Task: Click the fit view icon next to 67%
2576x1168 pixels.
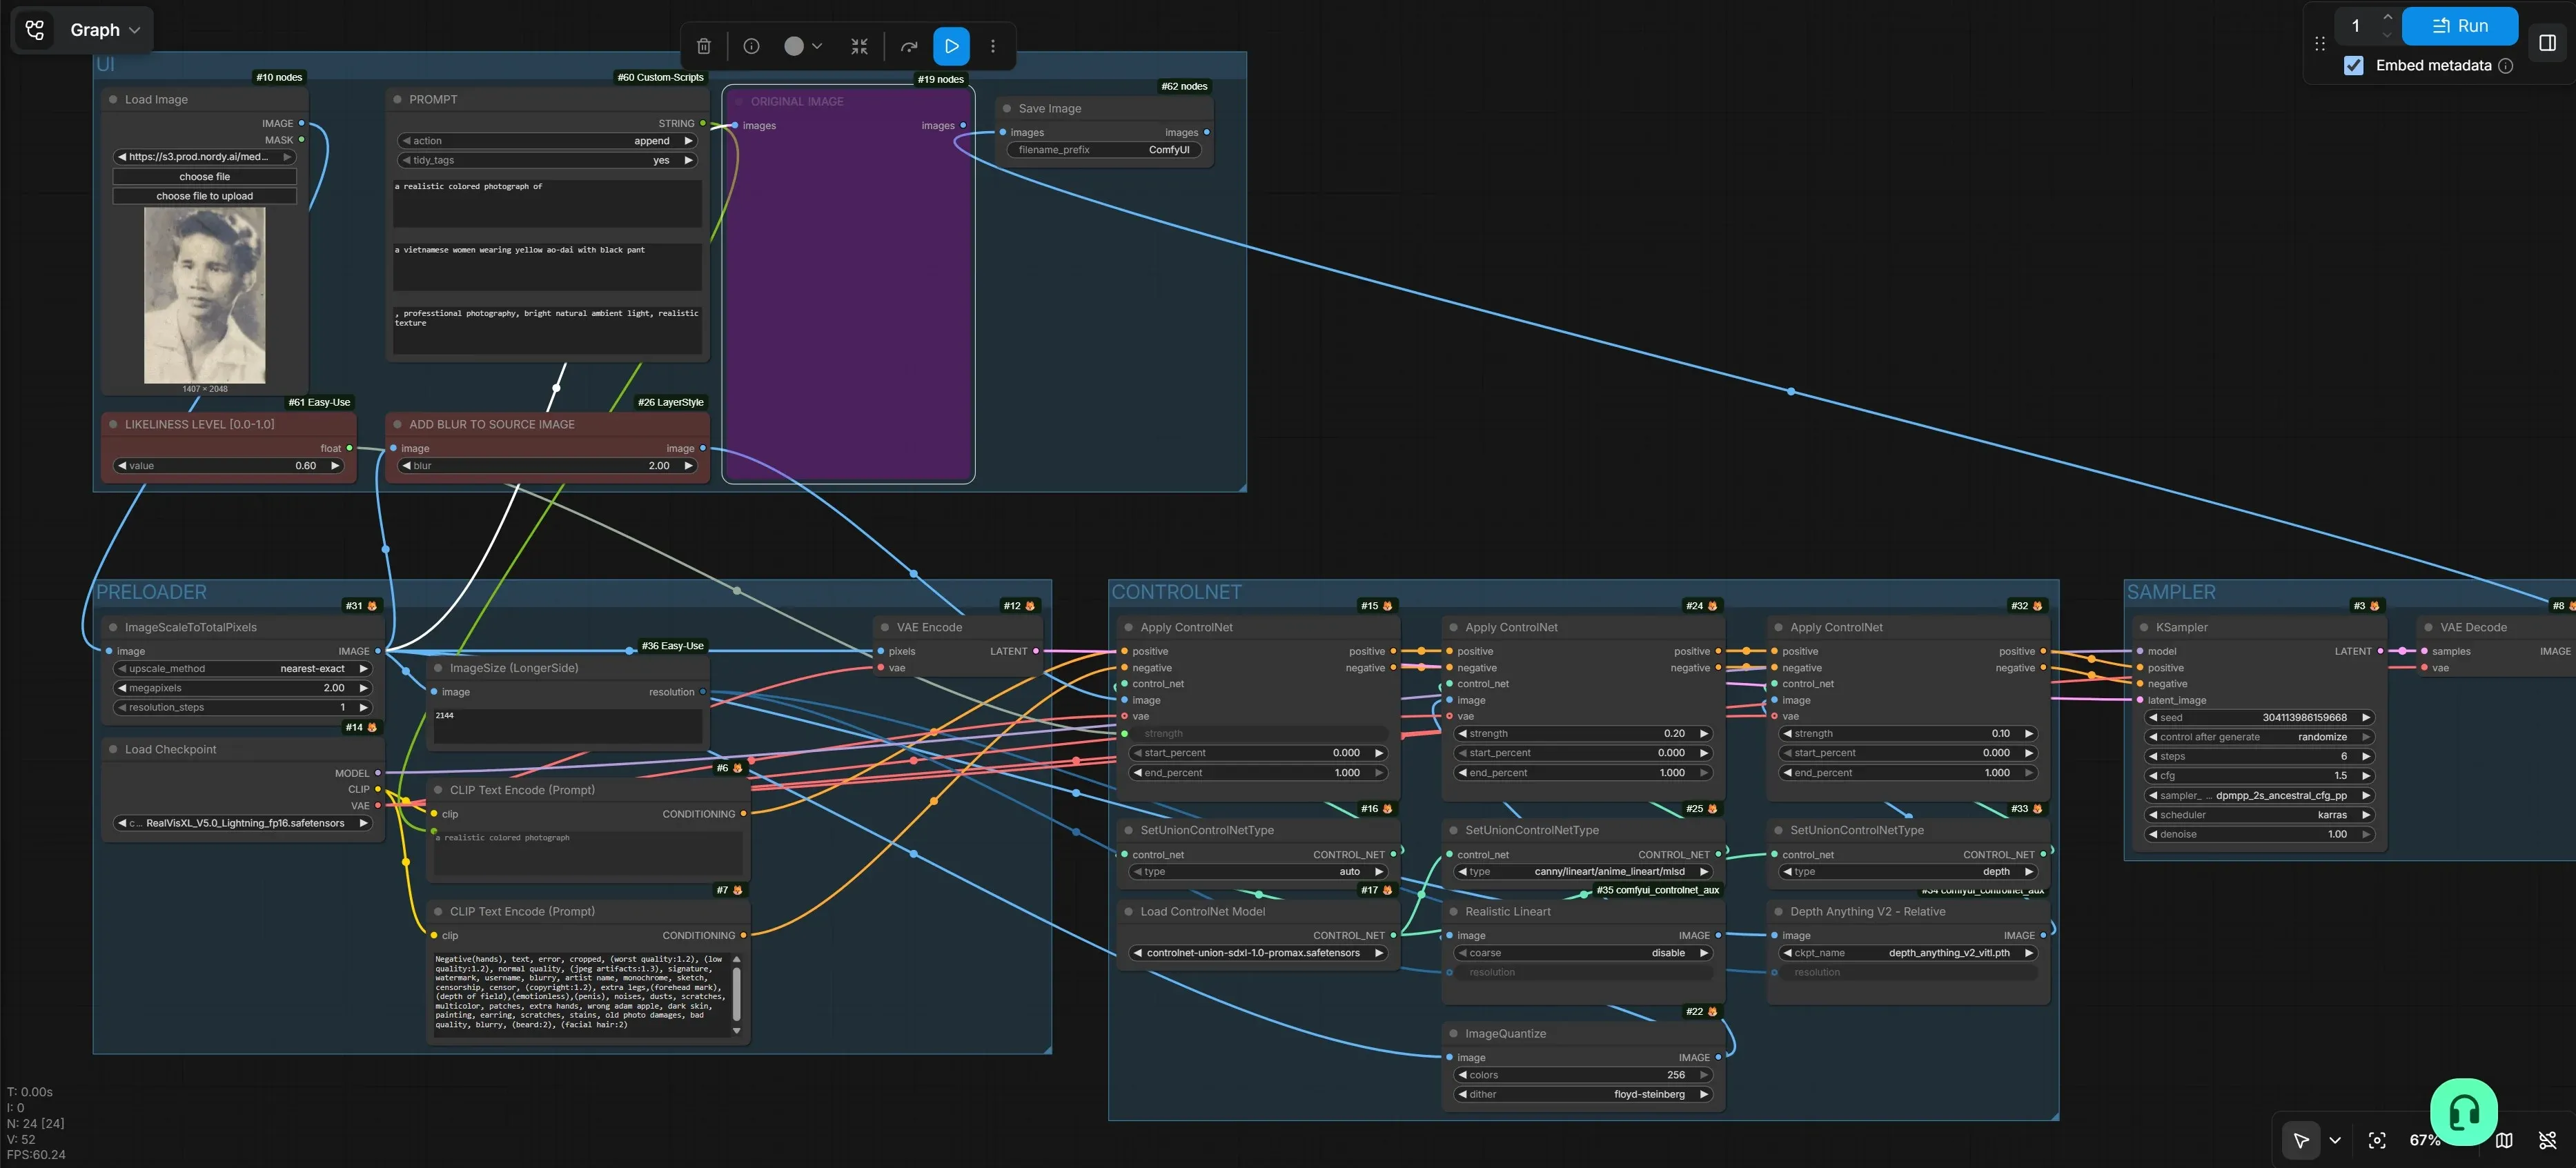Action: tap(2377, 1140)
